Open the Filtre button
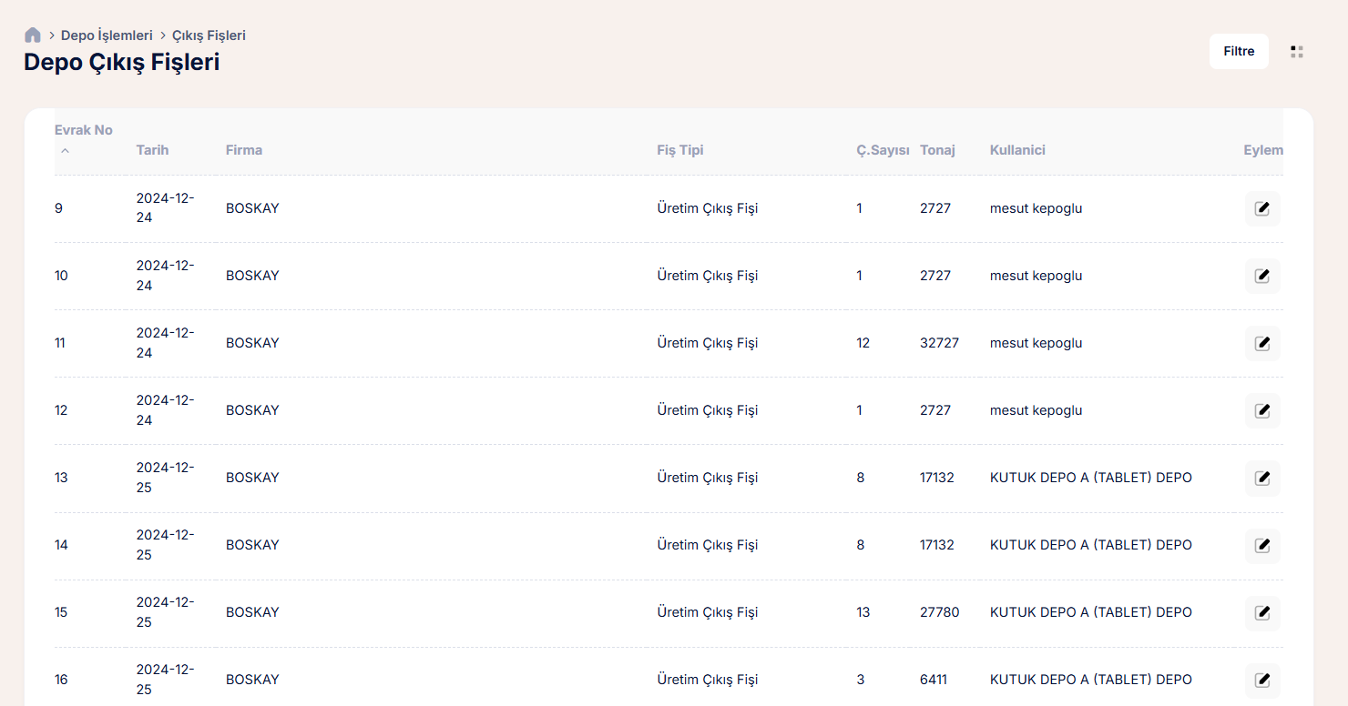1348x706 pixels. (1239, 52)
